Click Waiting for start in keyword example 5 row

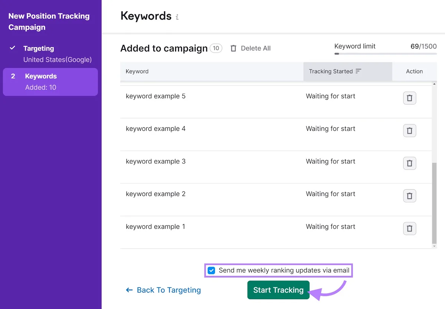[330, 96]
